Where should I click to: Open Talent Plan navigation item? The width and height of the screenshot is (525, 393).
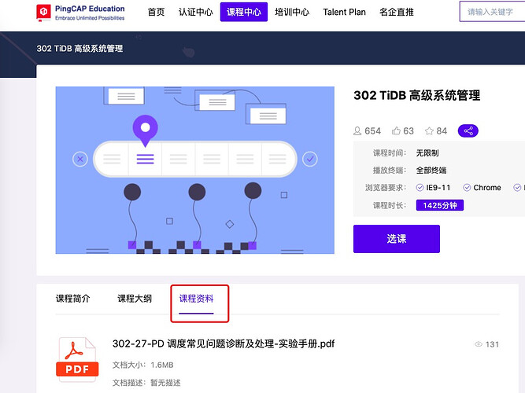click(344, 12)
